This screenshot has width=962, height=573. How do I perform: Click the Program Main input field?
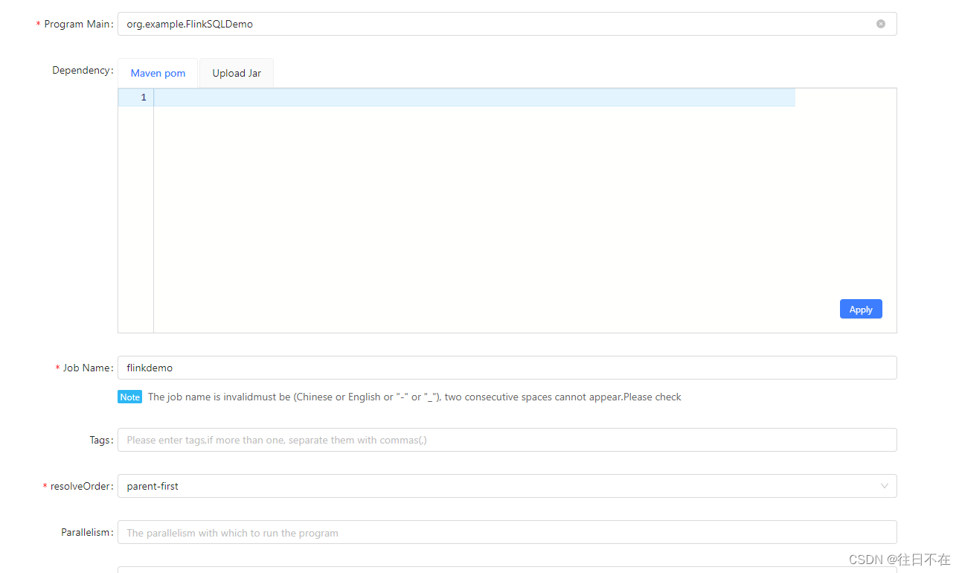click(x=507, y=24)
